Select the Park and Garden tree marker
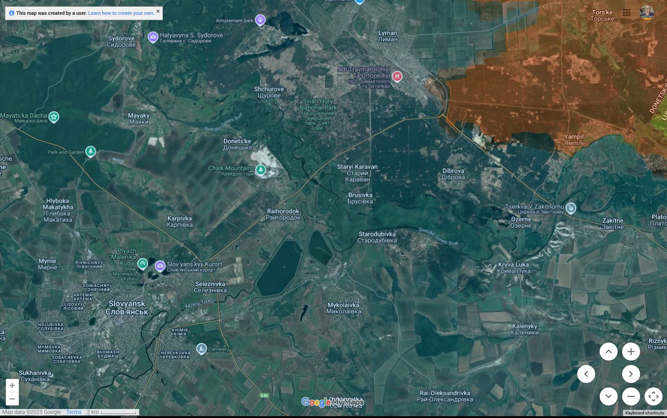The width and height of the screenshot is (667, 418). pos(91,151)
